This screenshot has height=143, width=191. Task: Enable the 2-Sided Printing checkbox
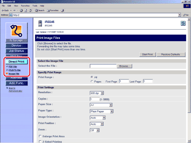pos(40,141)
